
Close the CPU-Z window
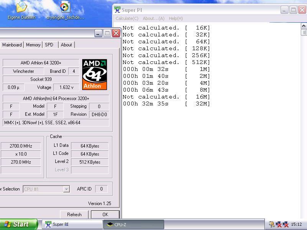click(116, 33)
